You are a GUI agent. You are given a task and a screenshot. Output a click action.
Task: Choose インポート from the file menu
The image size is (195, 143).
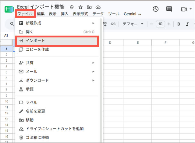coord(57,41)
